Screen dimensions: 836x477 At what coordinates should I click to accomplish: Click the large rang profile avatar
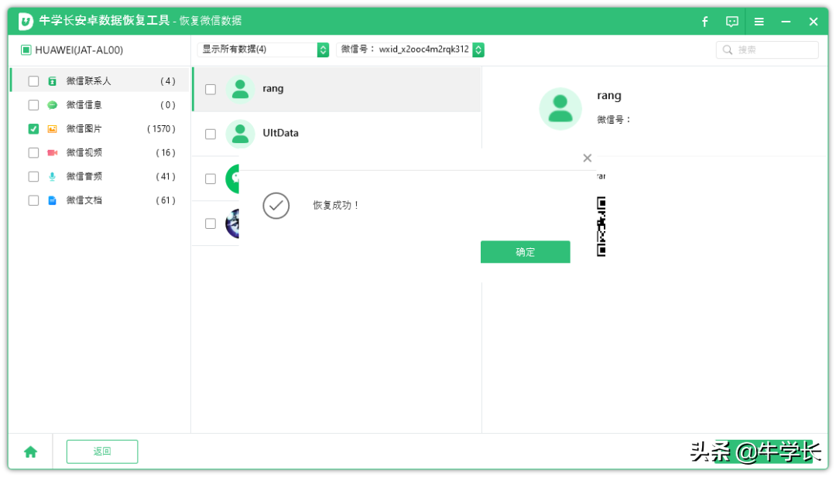pos(560,109)
